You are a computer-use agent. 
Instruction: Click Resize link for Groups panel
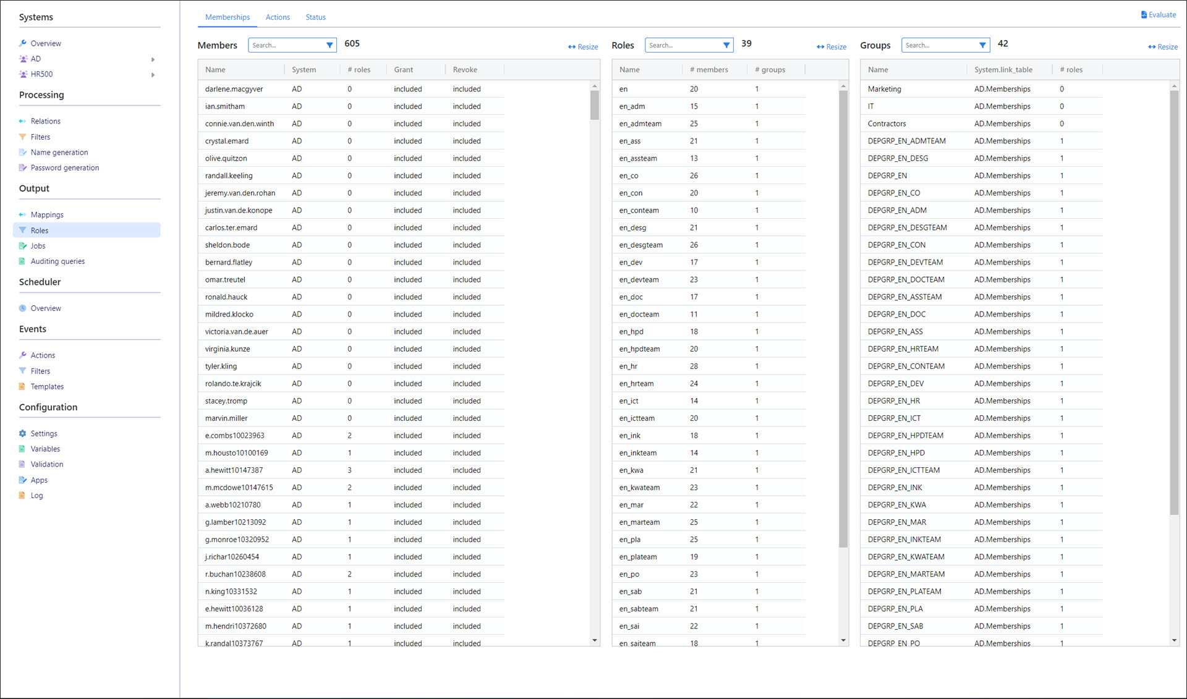coord(1163,47)
